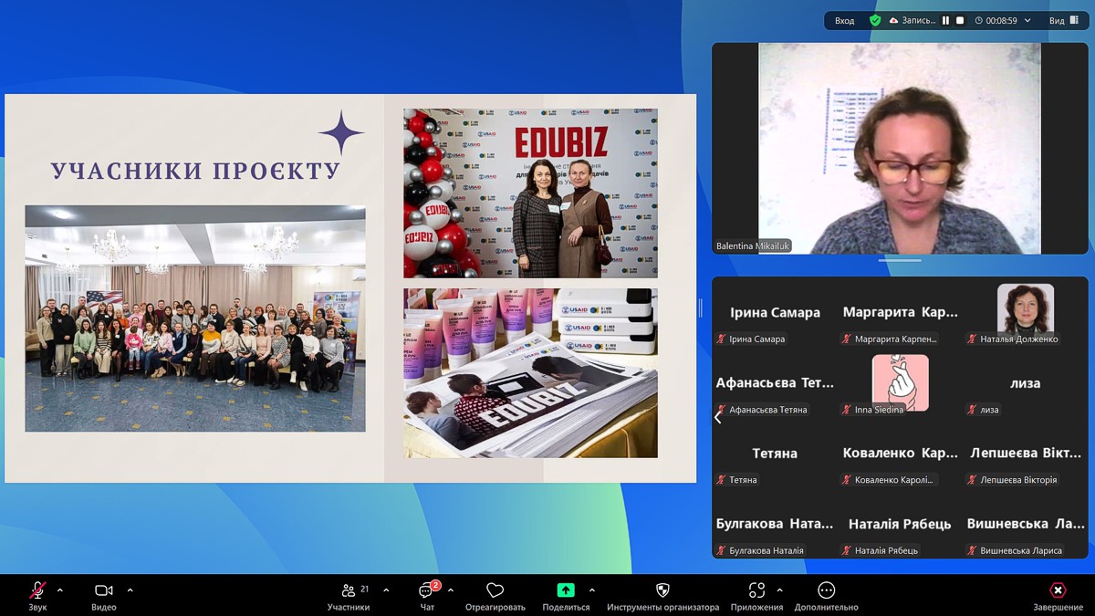Image resolution: width=1095 pixels, height=616 pixels.
Task: Open the Вид layout view menu
Action: (x=1063, y=20)
